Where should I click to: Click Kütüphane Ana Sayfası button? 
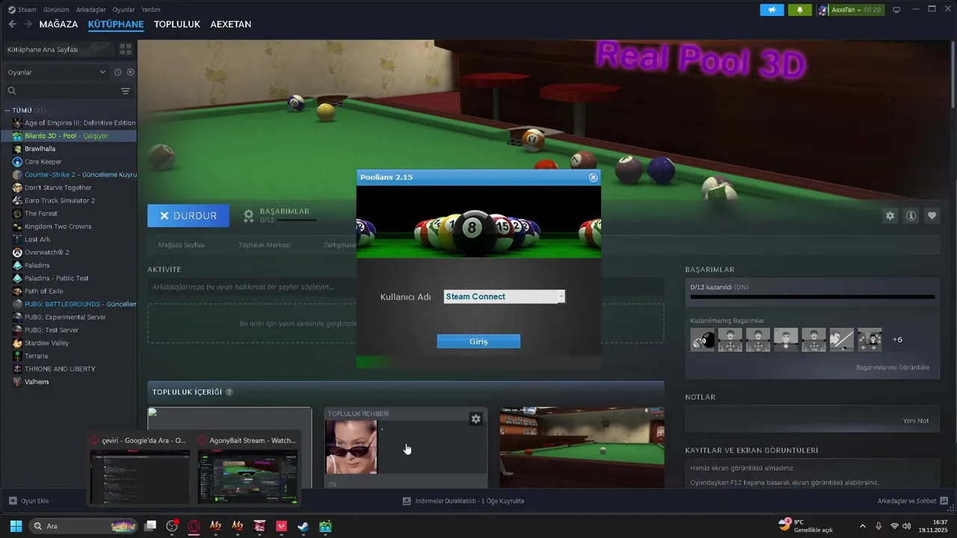click(58, 49)
